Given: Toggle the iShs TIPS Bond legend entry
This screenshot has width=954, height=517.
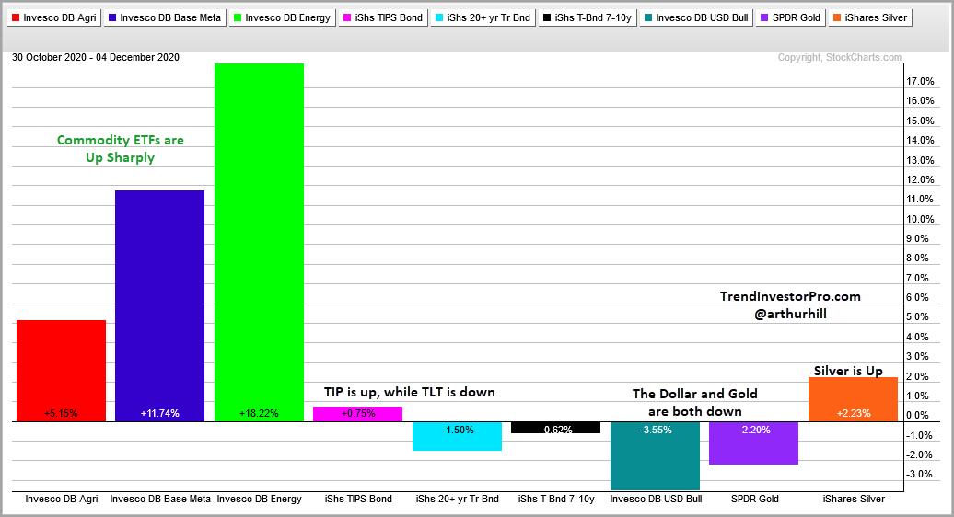Looking at the screenshot, I should coord(383,17).
